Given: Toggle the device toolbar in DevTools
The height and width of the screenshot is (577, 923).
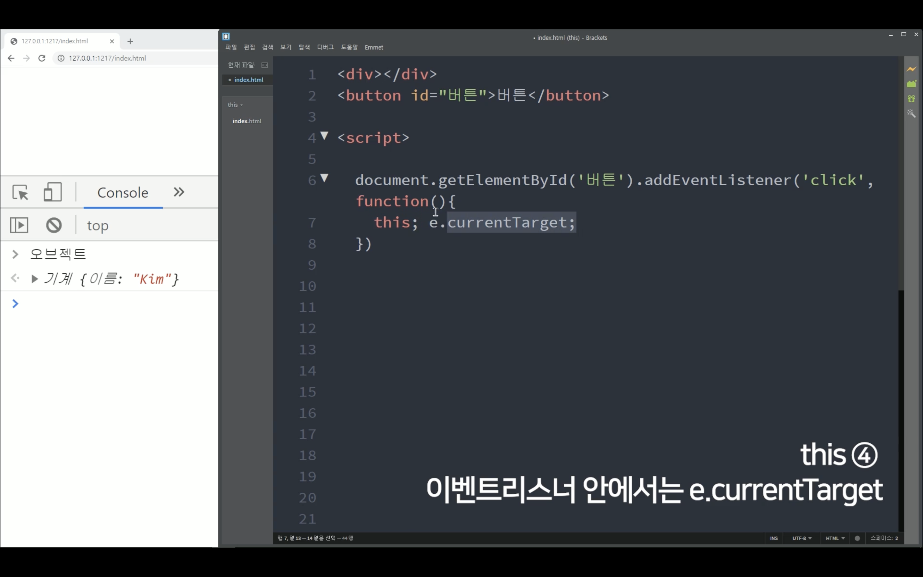Looking at the screenshot, I should (x=52, y=192).
